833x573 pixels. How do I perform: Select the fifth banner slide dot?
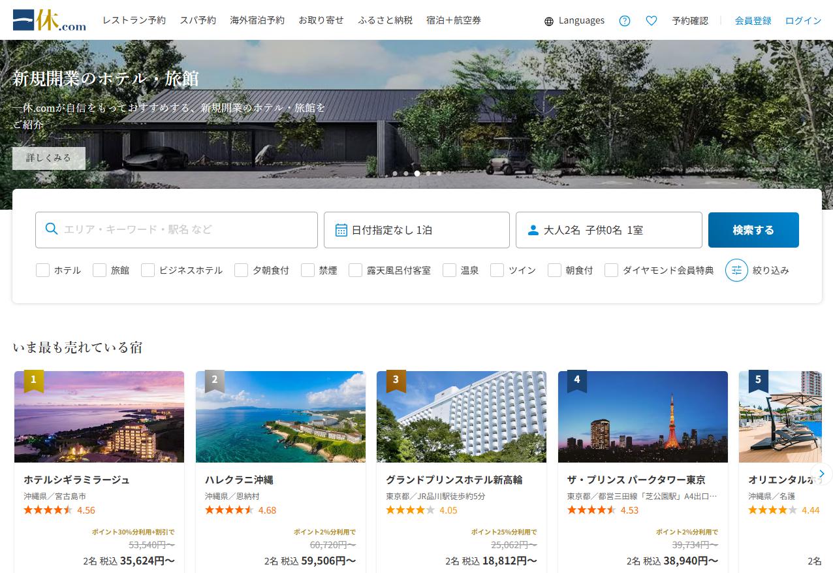(x=439, y=174)
